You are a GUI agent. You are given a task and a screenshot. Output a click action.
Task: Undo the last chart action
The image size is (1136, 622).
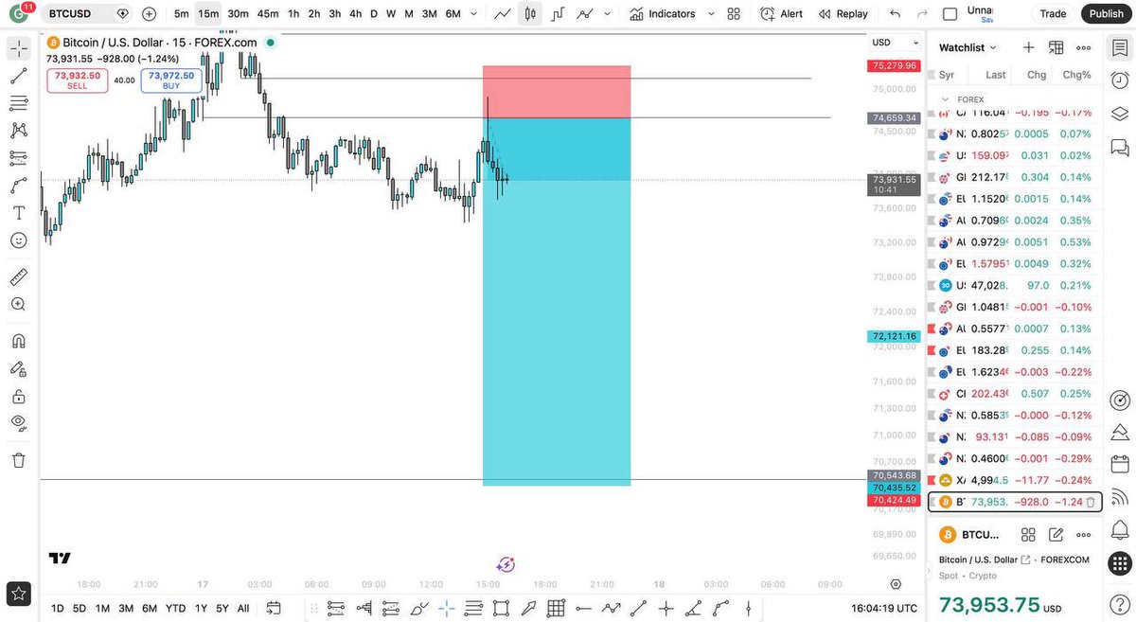[895, 14]
